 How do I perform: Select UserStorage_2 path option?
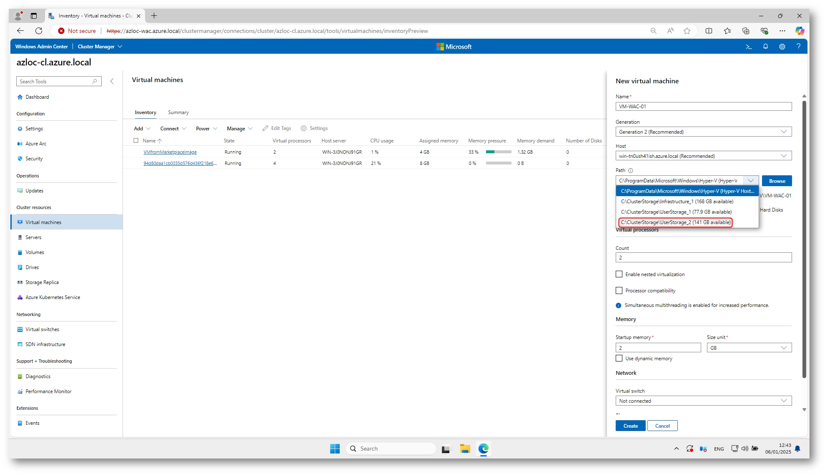click(x=687, y=222)
